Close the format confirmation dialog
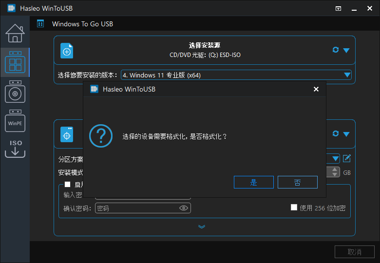 point(316,89)
